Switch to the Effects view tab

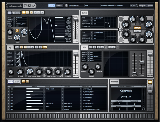59,6
